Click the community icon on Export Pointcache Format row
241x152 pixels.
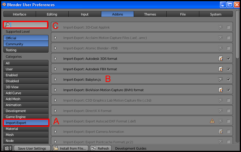(220, 142)
